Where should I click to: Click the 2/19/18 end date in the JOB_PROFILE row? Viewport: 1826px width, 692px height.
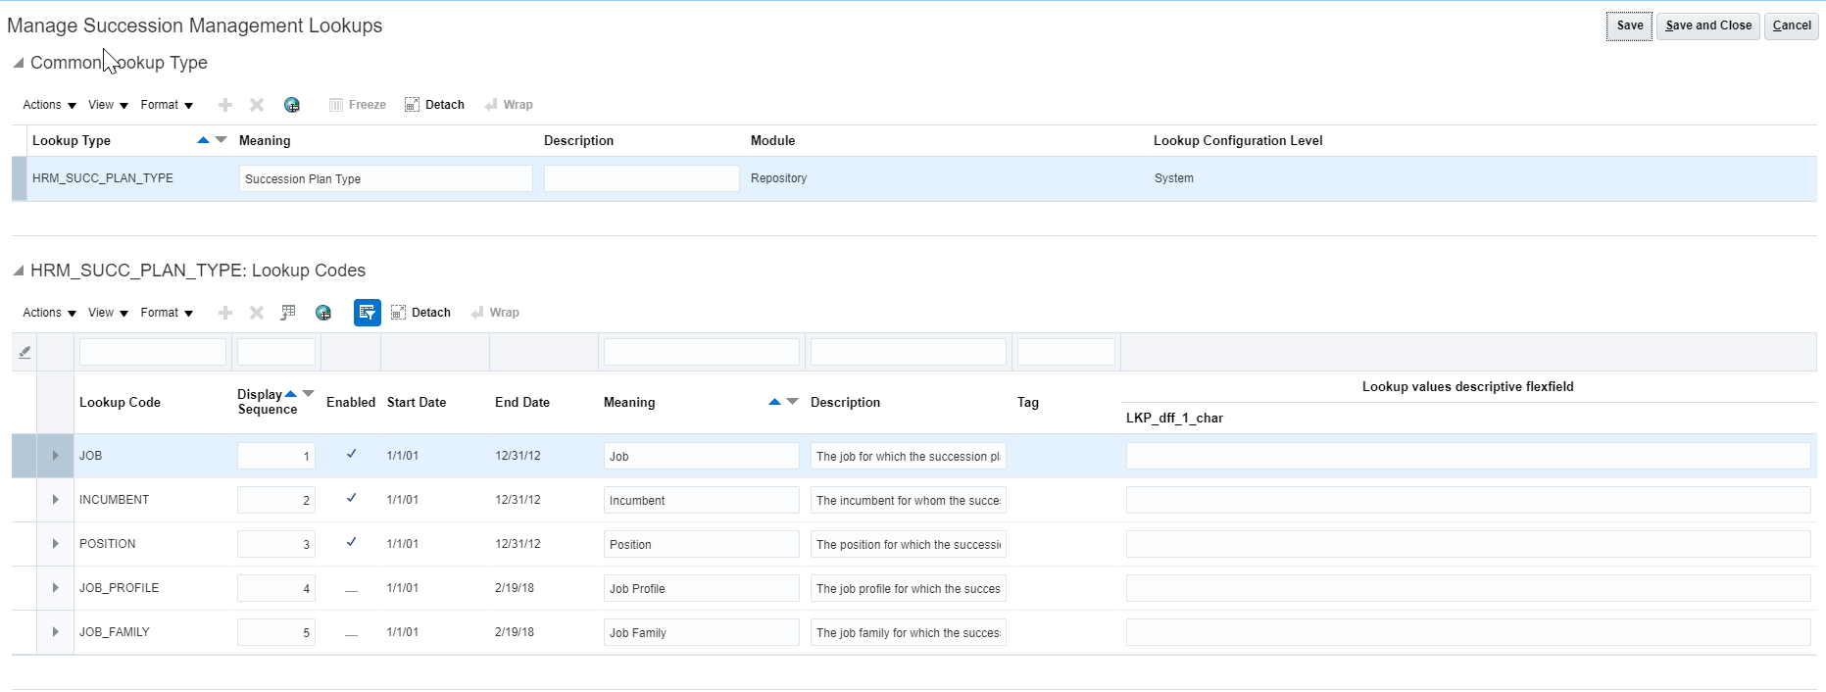coord(515,588)
